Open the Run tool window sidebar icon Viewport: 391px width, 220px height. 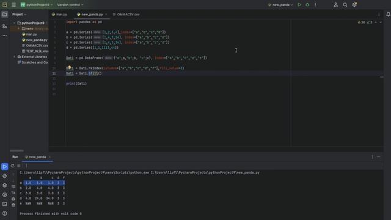[x=4, y=166]
